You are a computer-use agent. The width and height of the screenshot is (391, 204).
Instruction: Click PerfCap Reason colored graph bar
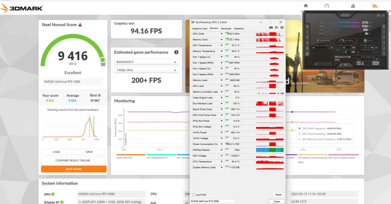pyautogui.click(x=270, y=150)
